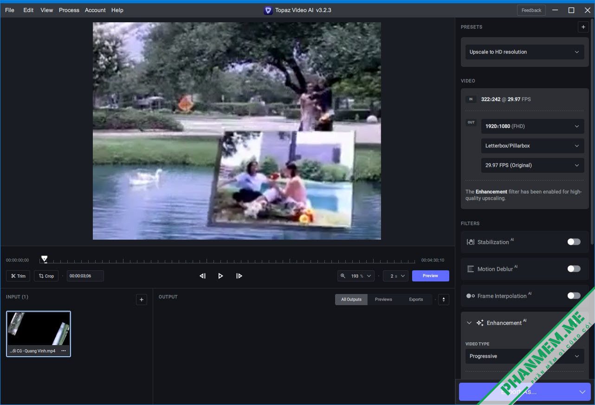
Task: Click the Stabilization filter icon
Action: (470, 242)
